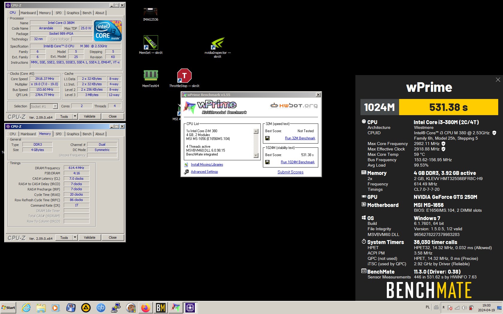Click scroll-down arrow in wPrime CPU List
The width and height of the screenshot is (503, 314).
(256, 155)
